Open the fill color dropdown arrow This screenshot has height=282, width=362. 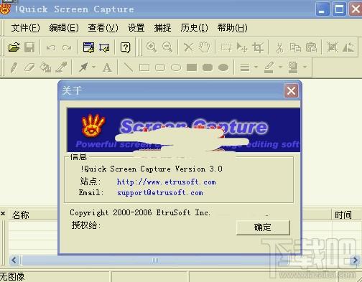click(x=305, y=67)
